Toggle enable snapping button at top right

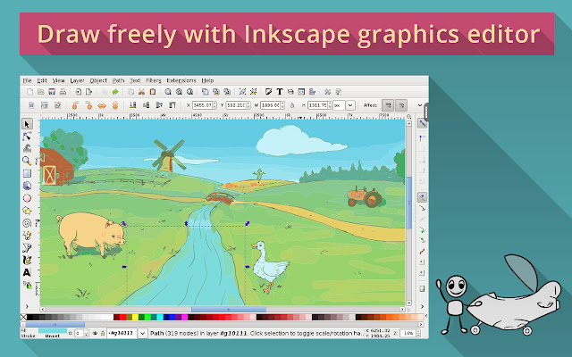click(422, 123)
